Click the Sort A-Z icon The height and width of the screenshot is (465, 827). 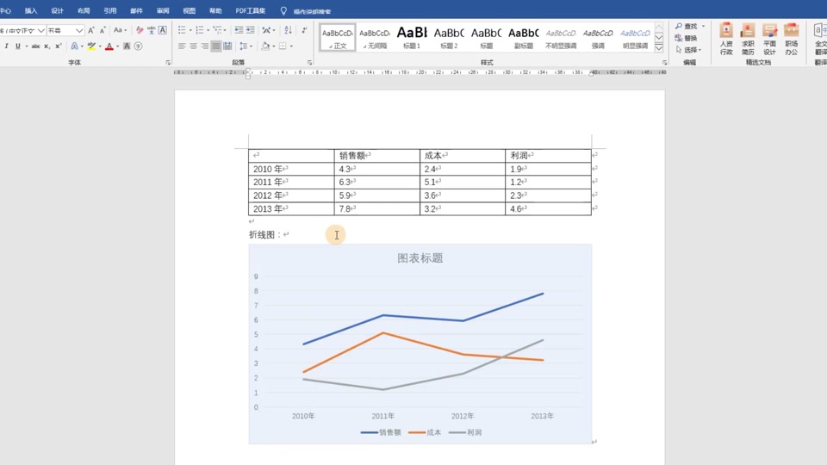point(288,31)
